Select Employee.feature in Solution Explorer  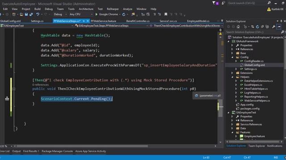[254, 136]
